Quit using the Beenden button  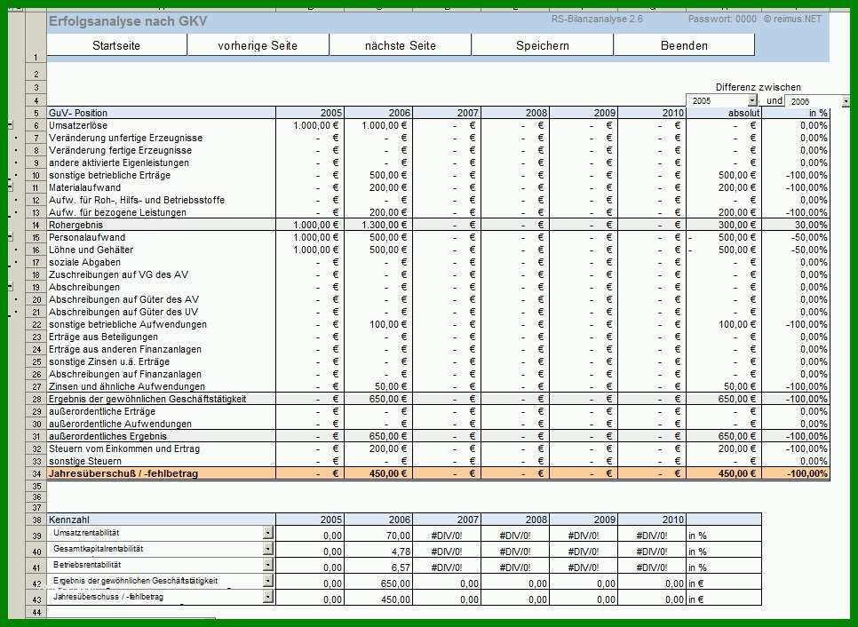coord(684,45)
